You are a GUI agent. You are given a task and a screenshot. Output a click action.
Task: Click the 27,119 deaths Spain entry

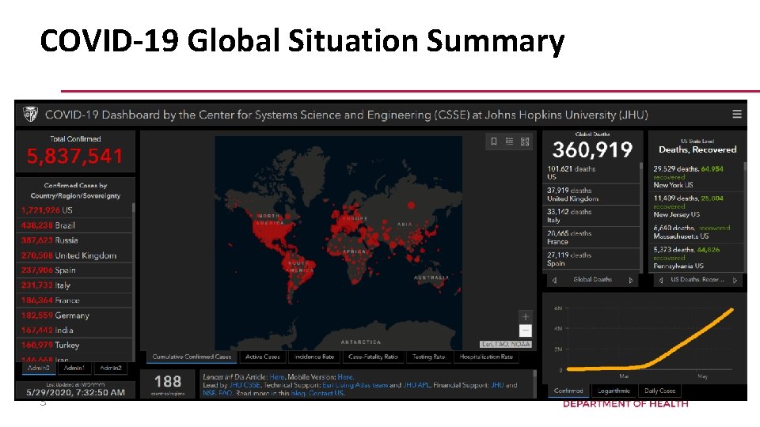[591, 259]
